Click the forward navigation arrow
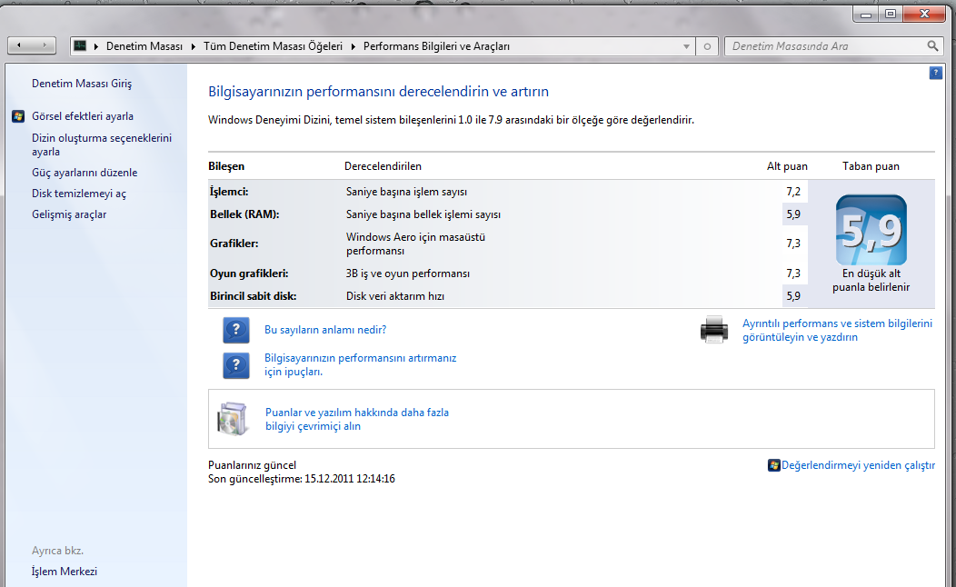The width and height of the screenshot is (956, 587). point(45,45)
